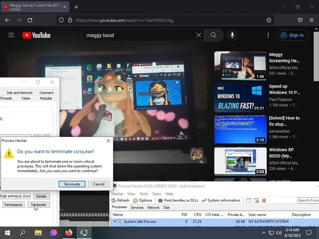Viewport: 319px width, 239px height.
Task: Click the 'Speed up Windows 10 P...' title
Action: tap(284, 89)
